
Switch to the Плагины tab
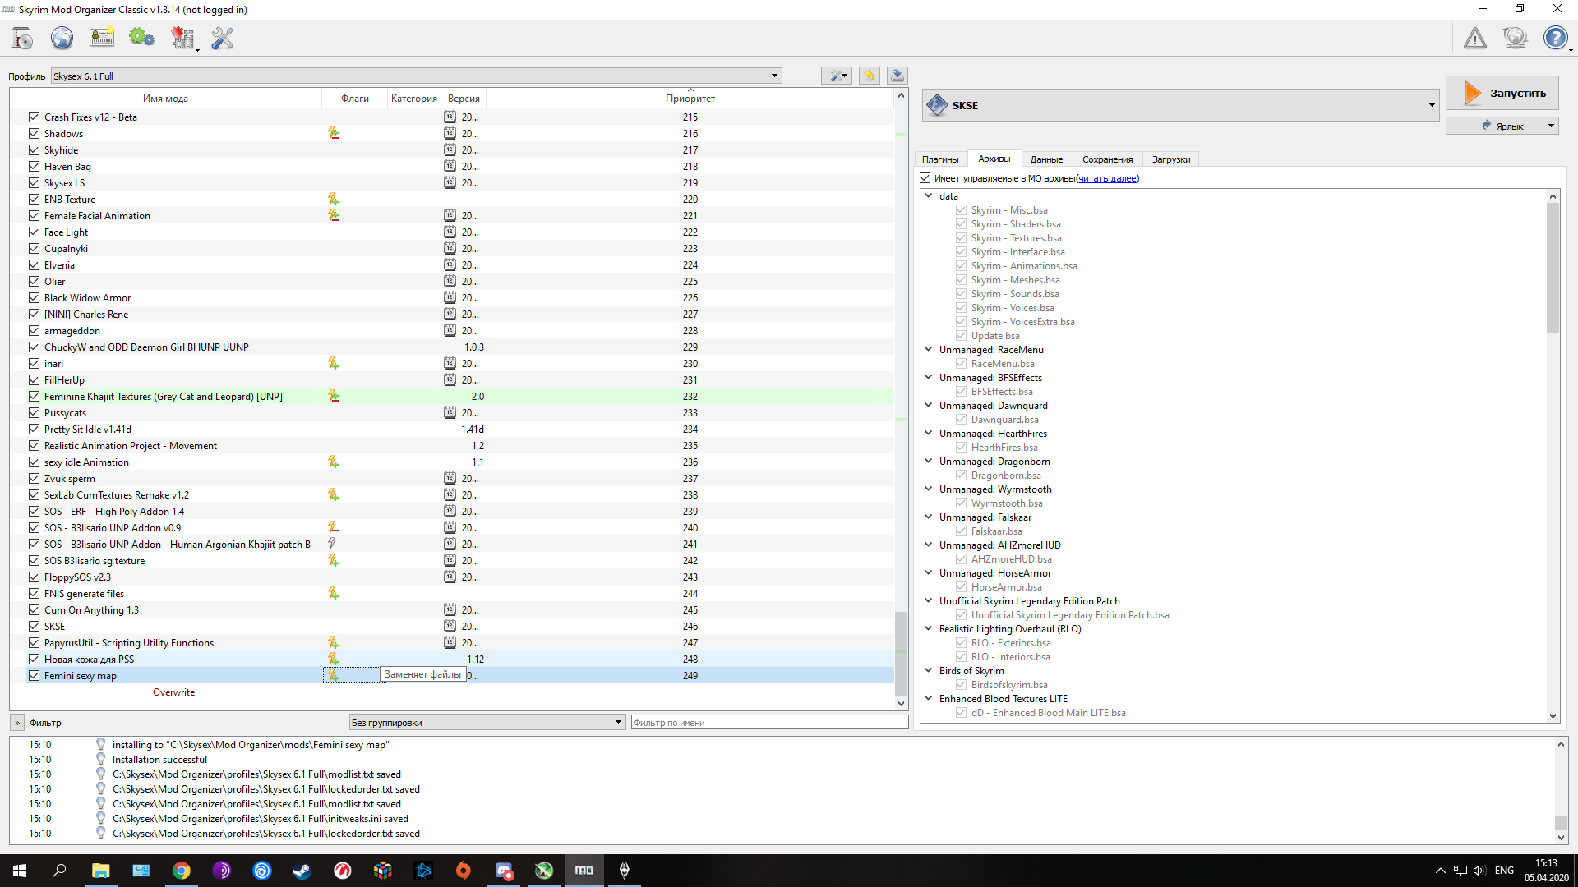(x=940, y=159)
